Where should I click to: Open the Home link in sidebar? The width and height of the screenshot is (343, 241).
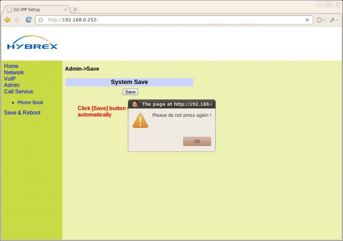point(11,66)
